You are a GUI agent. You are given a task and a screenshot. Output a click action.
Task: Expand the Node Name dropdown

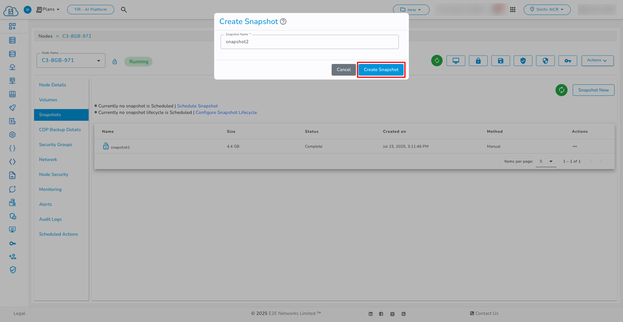[x=99, y=60]
